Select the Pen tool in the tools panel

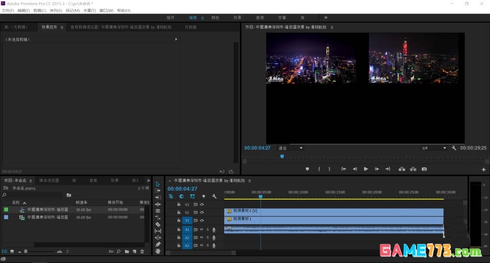coord(158,244)
